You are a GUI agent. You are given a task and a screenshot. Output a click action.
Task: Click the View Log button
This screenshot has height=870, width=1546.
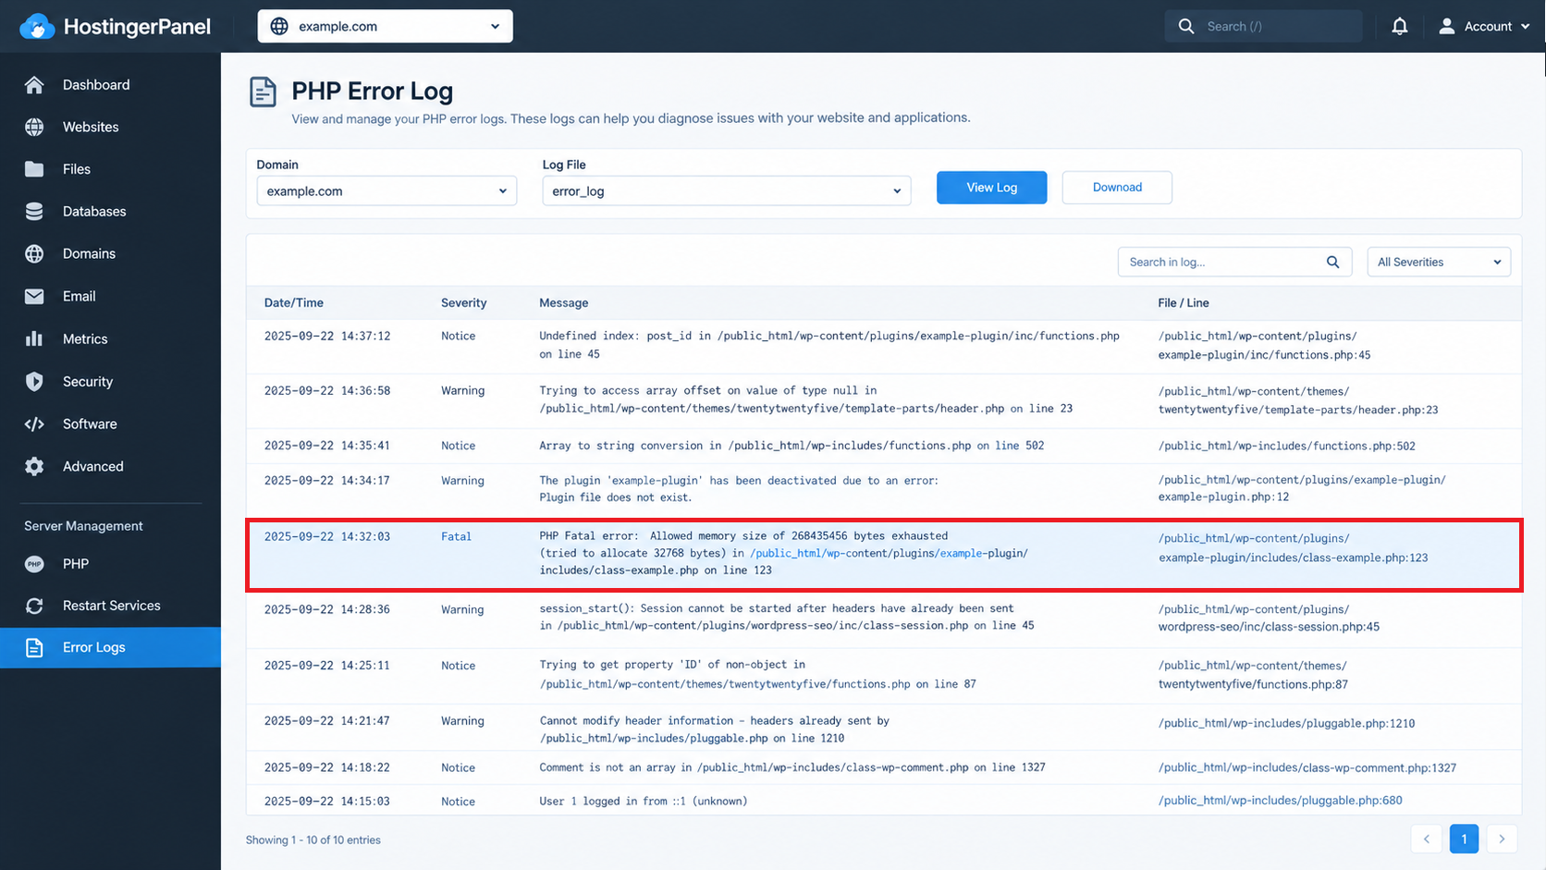(x=992, y=188)
